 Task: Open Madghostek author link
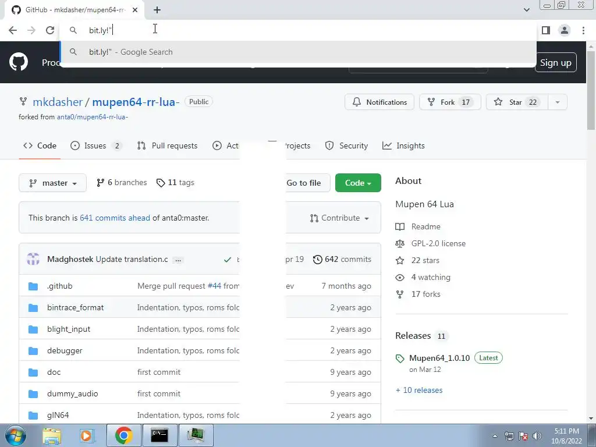[70, 260]
